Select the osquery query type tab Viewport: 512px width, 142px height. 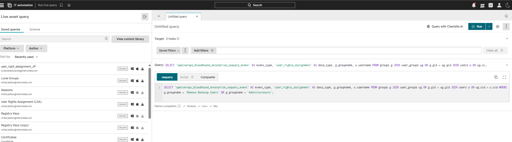click(x=167, y=77)
